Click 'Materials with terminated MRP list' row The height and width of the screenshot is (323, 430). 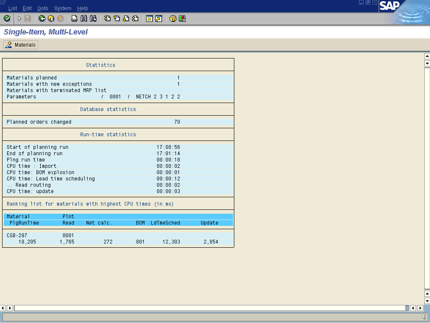pyautogui.click(x=118, y=90)
